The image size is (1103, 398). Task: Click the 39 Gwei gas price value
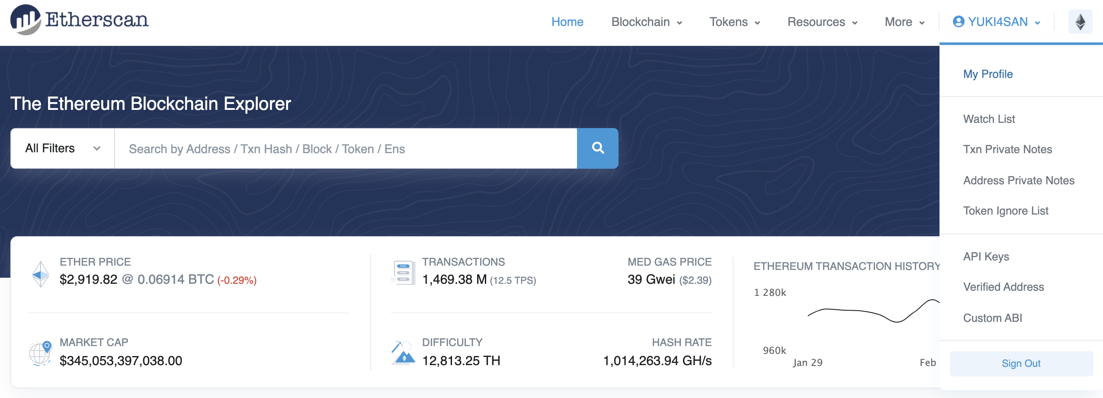651,279
